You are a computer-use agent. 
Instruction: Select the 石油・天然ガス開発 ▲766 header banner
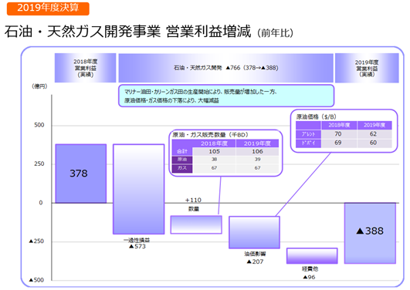coord(226,68)
